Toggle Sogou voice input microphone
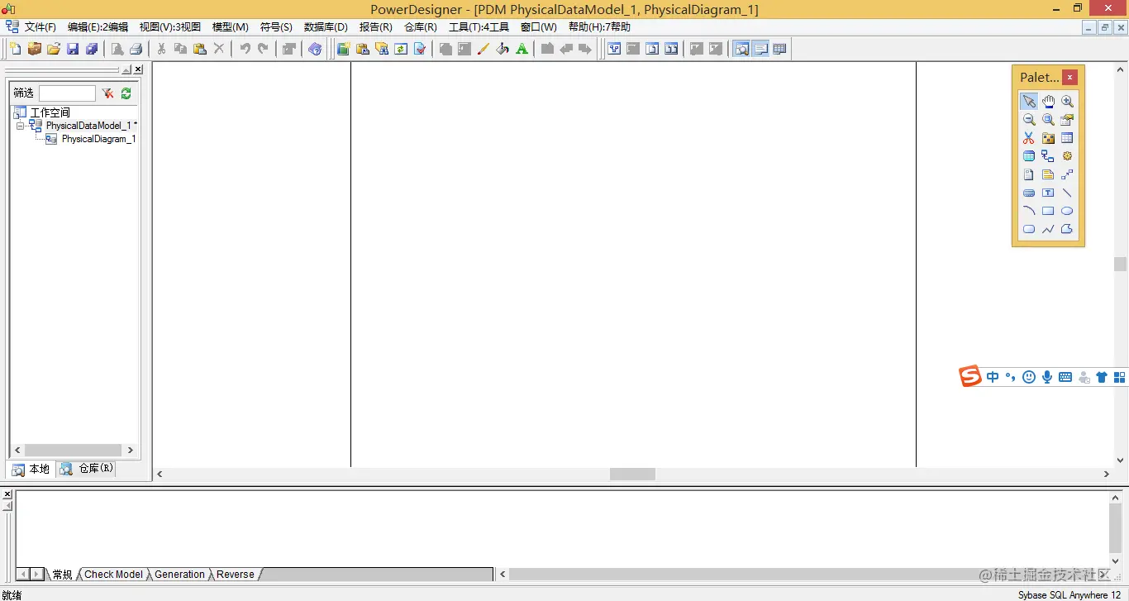Viewport: 1129px width, 601px height. point(1047,377)
